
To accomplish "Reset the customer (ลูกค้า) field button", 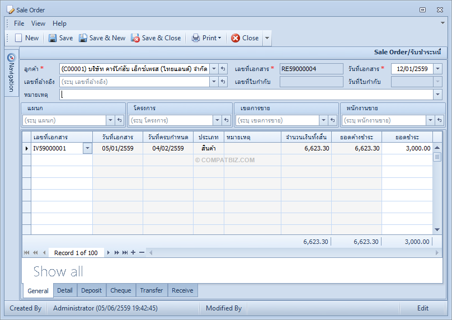I will coord(223,69).
